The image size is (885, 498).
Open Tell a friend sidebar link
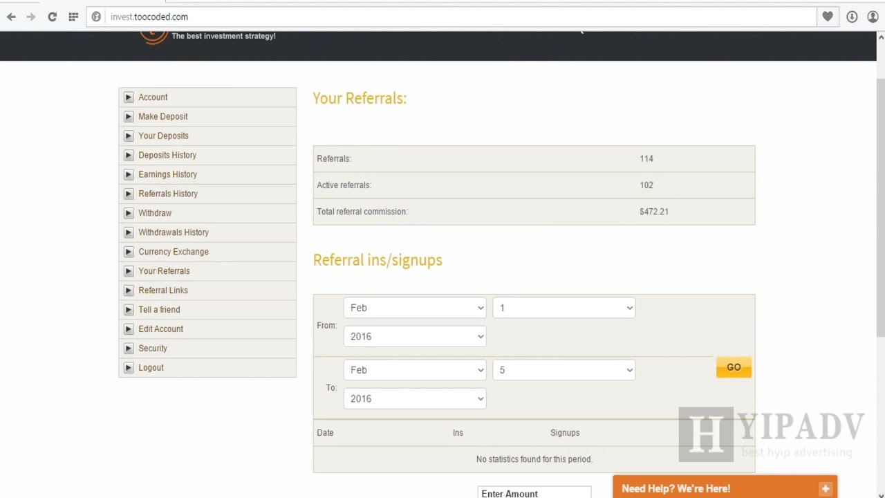[159, 311]
